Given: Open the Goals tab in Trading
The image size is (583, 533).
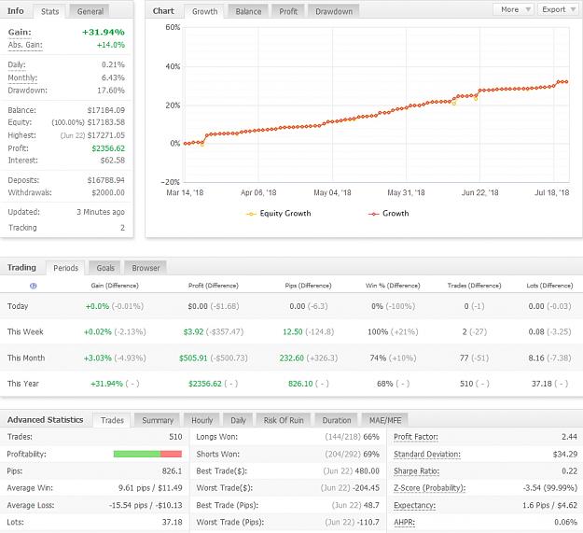Looking at the screenshot, I should [105, 268].
